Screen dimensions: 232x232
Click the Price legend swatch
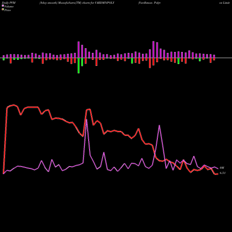click(x=3, y=9)
